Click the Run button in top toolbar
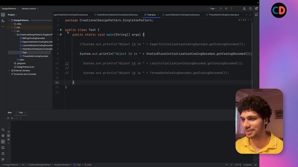The width and height of the screenshot is (298, 167). [x=221, y=9]
